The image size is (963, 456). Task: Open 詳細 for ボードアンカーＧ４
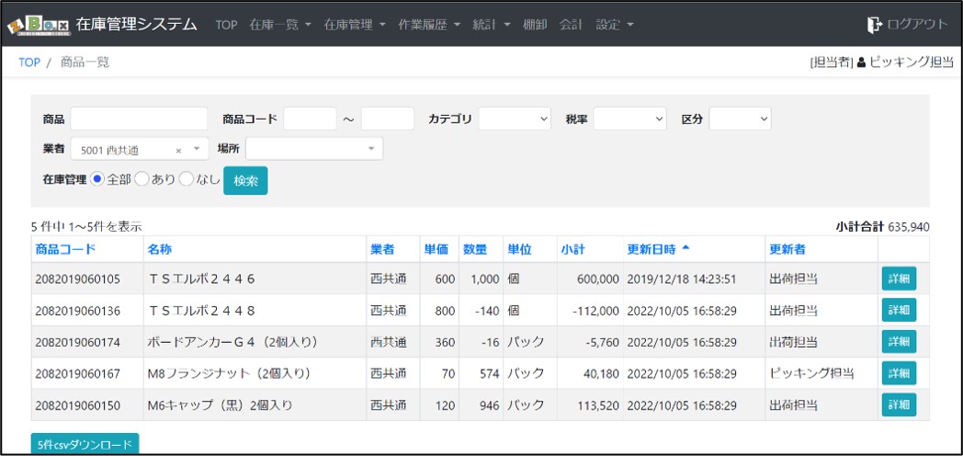899,342
